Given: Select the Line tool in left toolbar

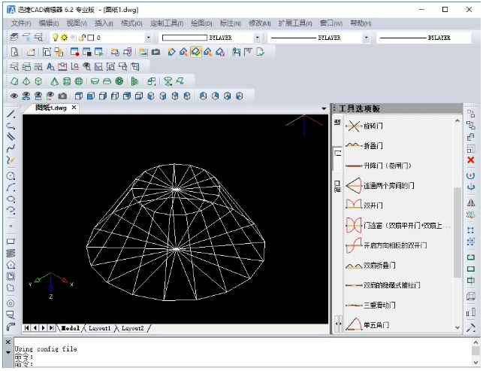Looking at the screenshot, I should (x=11, y=114).
